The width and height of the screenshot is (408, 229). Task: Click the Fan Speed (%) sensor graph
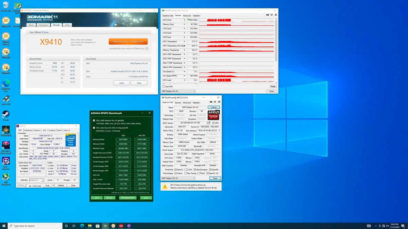coord(236,71)
